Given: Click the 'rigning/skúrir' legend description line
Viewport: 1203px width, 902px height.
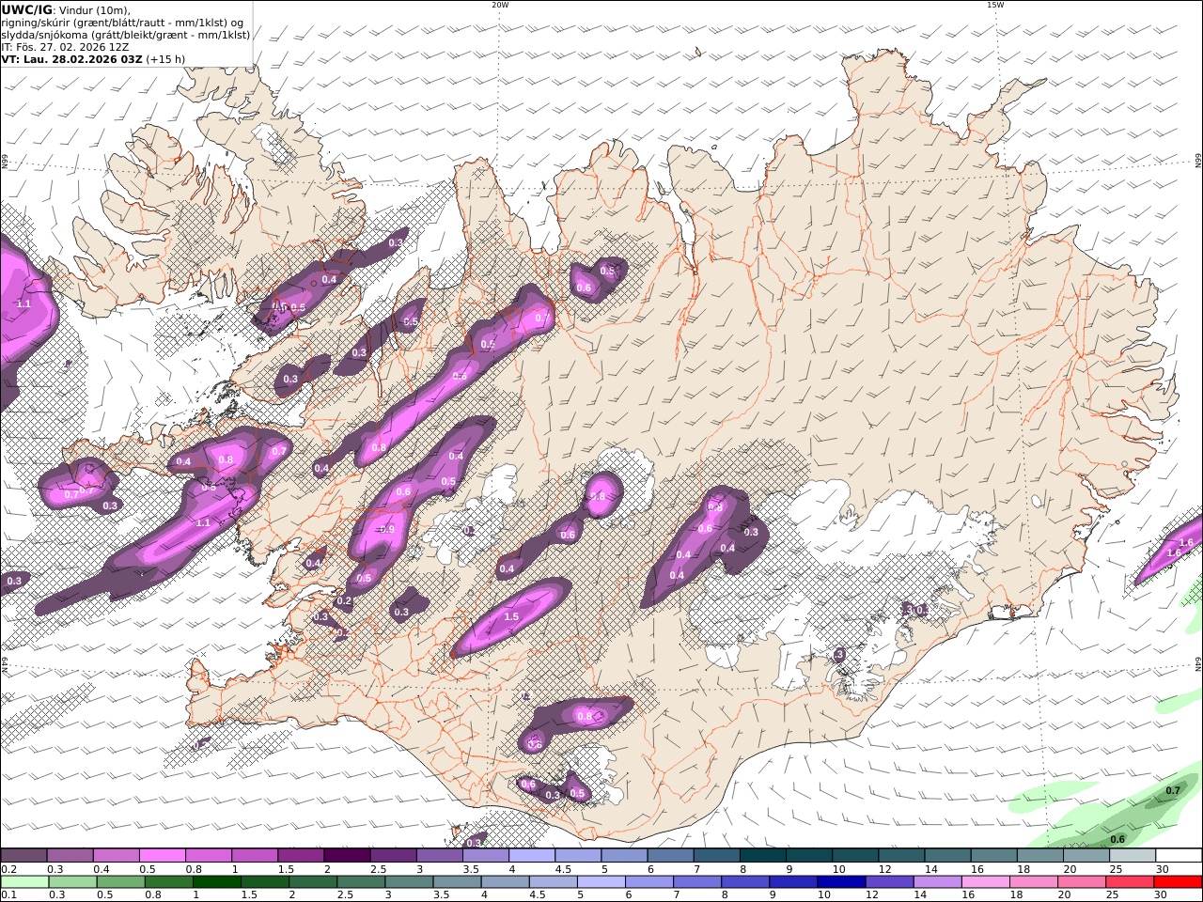Looking at the screenshot, I should 122,23.
